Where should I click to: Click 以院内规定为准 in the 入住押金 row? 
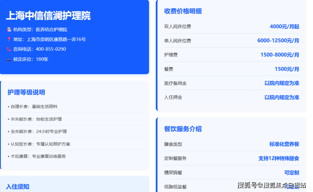pyautogui.click(x=282, y=97)
